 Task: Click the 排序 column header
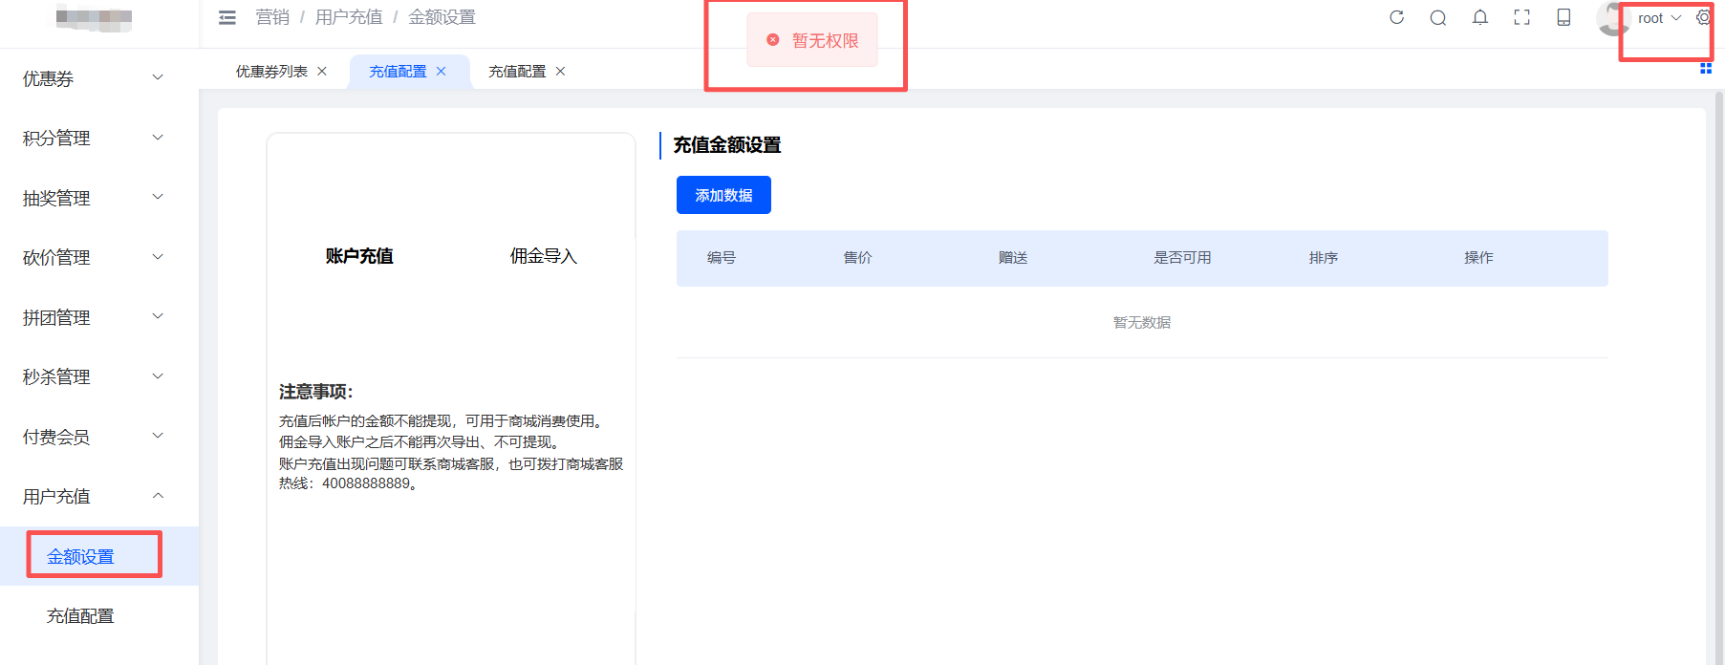[1324, 258]
